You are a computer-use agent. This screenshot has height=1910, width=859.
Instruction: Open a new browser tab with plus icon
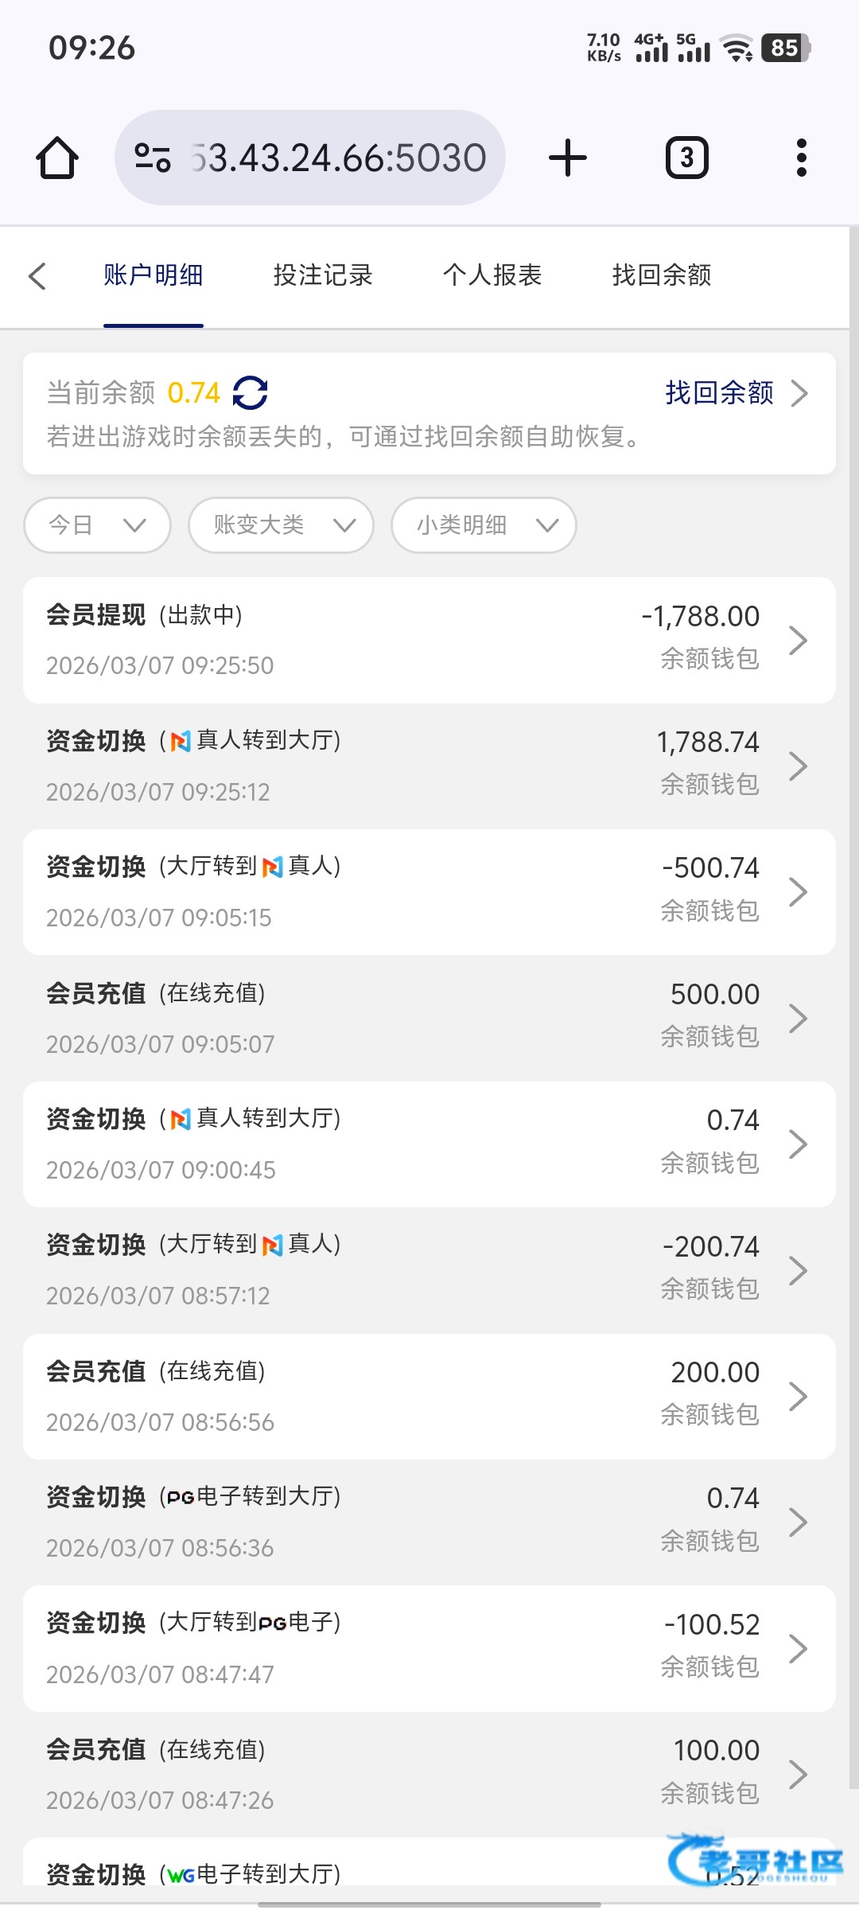568,158
